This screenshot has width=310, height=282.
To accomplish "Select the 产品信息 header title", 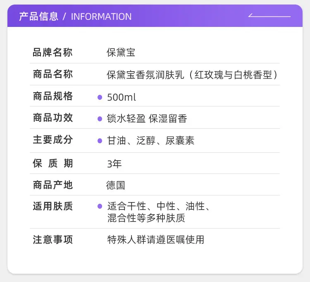I will pos(39,17).
